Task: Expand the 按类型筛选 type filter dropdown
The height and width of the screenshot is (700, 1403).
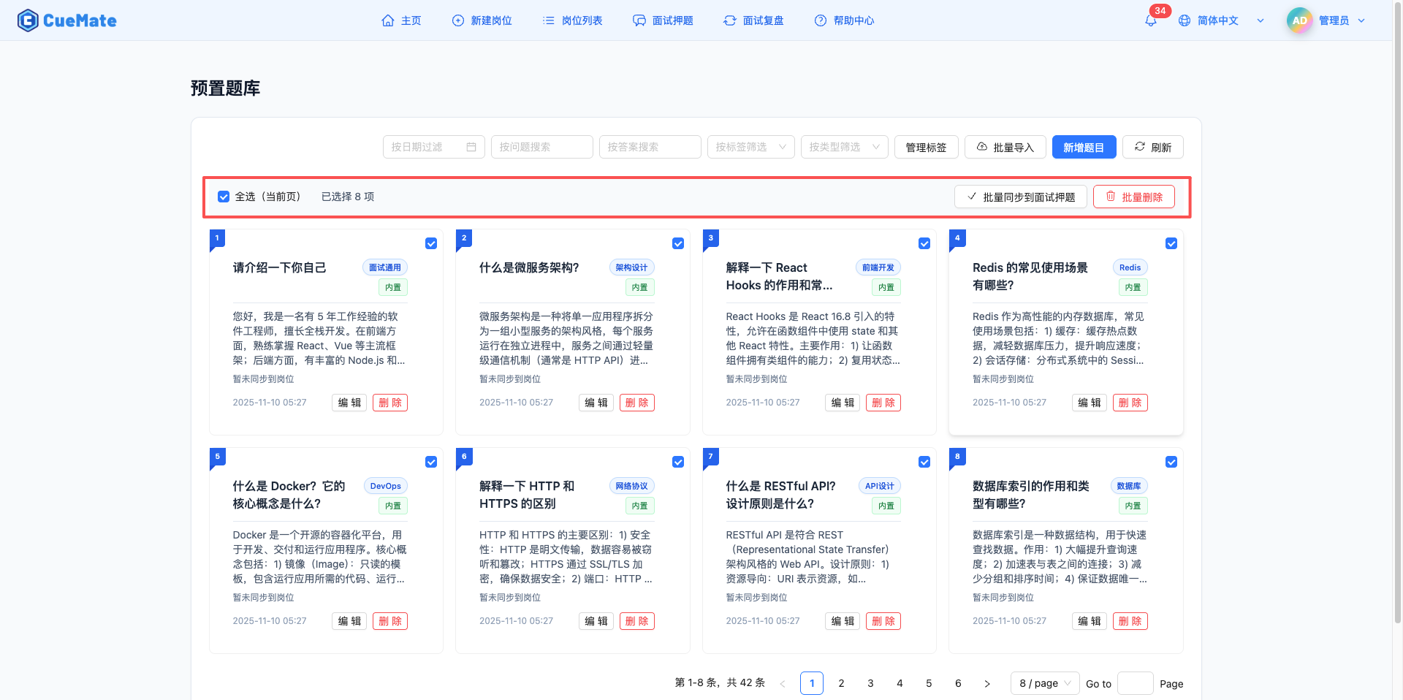Action: [x=844, y=147]
